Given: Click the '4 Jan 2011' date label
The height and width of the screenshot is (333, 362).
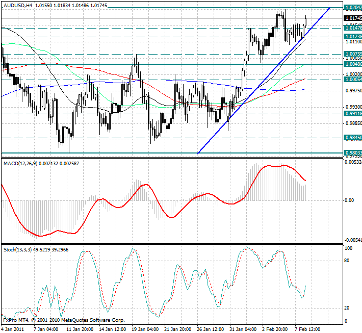Looking at the screenshot, I should [13, 329].
